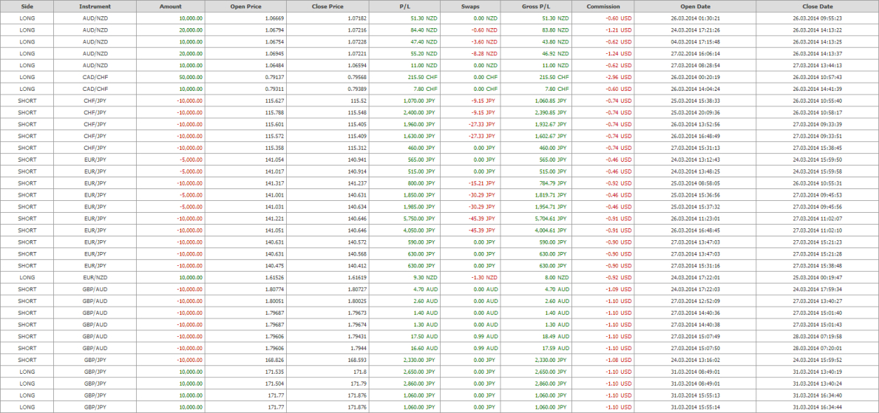The height and width of the screenshot is (413, 879).
Task: Select close price 140.914 cell
Action: tap(327, 171)
